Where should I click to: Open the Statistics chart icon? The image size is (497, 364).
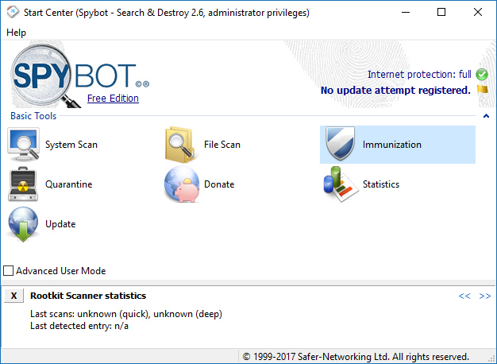(340, 184)
